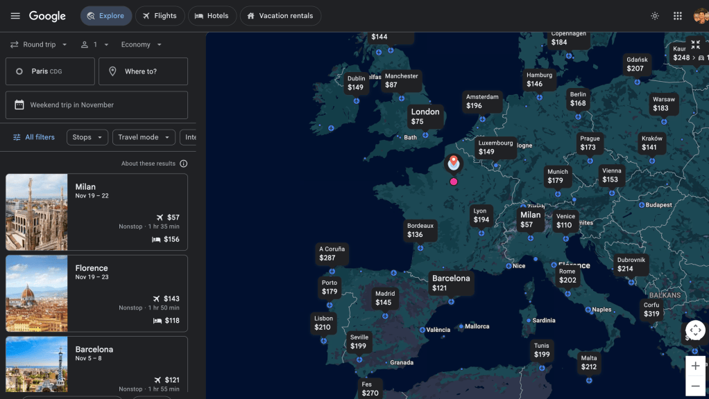Toggle the appearance theme sun icon
The image size is (709, 399).
coord(655,16)
